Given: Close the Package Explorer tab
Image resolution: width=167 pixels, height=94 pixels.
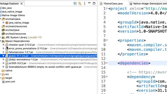Looking at the screenshot, I should [x=21, y=4].
